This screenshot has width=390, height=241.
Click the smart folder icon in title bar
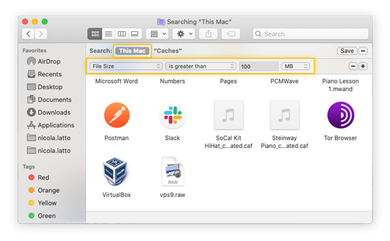point(161,22)
